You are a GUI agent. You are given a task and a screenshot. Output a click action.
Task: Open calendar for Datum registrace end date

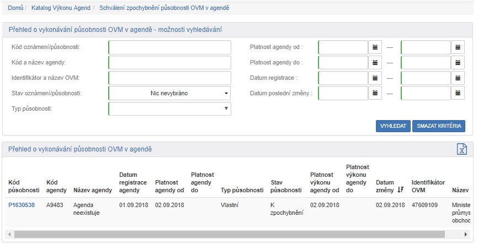coord(458,78)
